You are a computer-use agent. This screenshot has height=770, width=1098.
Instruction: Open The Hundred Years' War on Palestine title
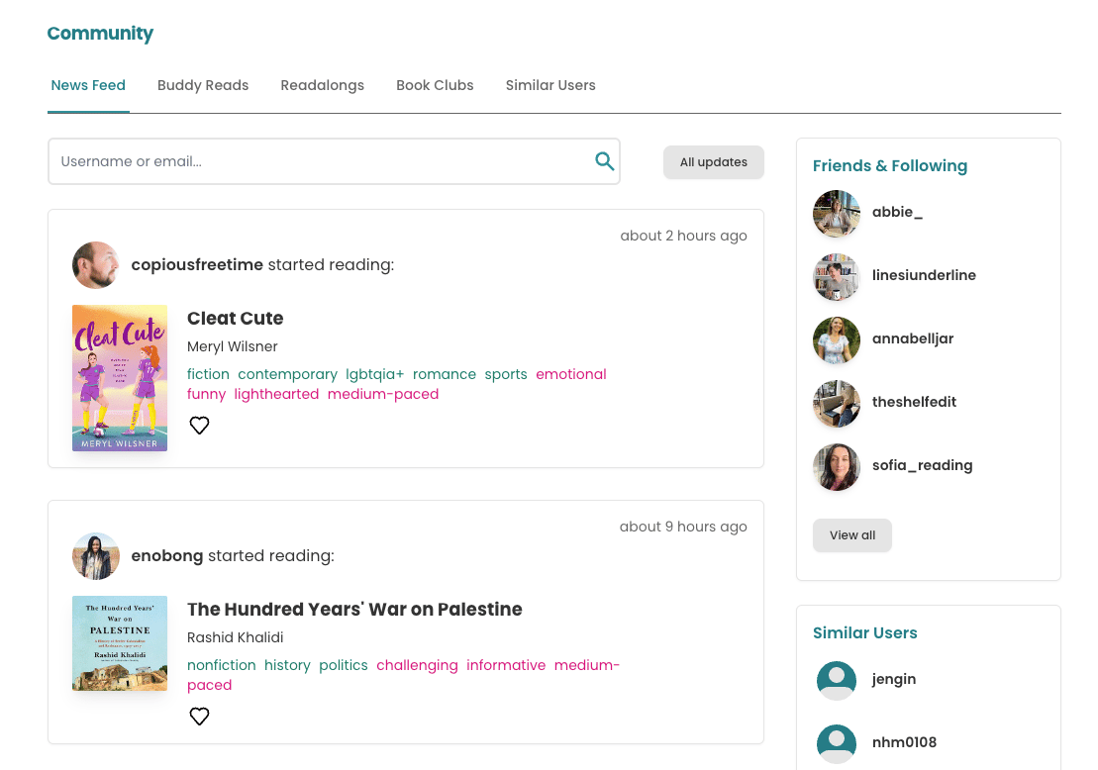(x=354, y=610)
